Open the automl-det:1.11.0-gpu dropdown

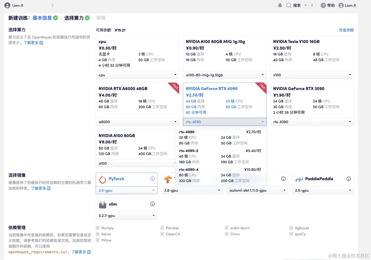point(257,190)
